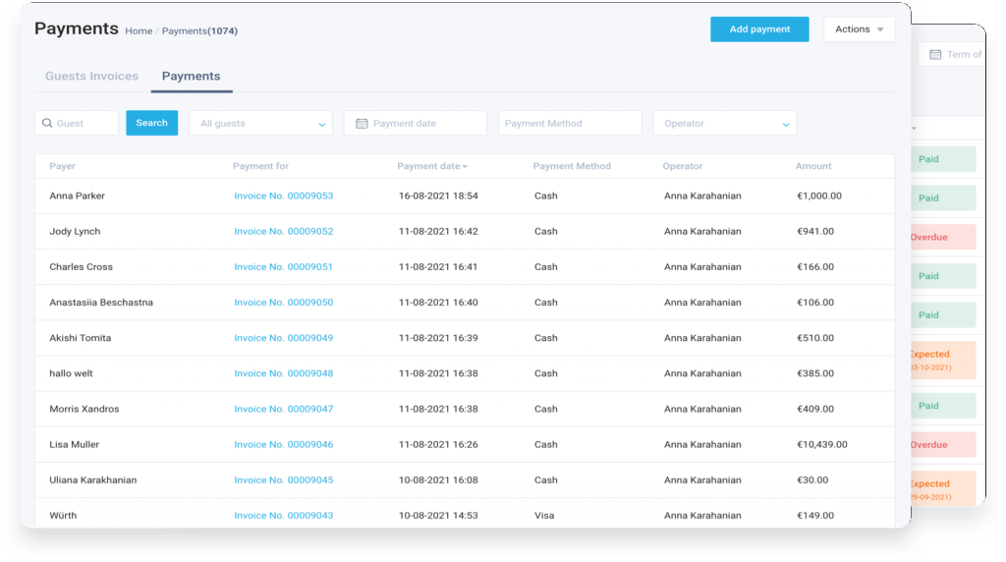Open Invoice No. 00009046 for Lisa Muller
Image resolution: width=1006 pixels, height=562 pixels.
point(283,445)
